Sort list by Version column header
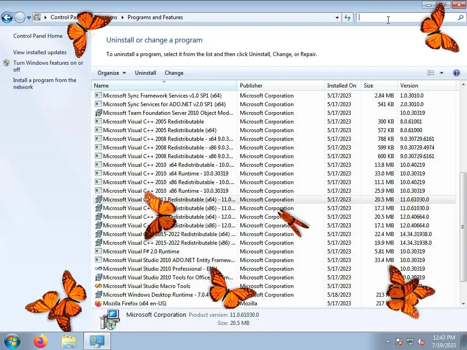Image resolution: width=467 pixels, height=350 pixels. (x=426, y=86)
